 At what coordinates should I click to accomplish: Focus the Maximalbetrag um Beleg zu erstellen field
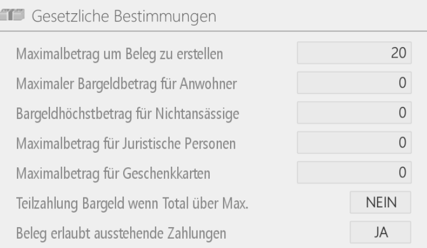pos(354,53)
